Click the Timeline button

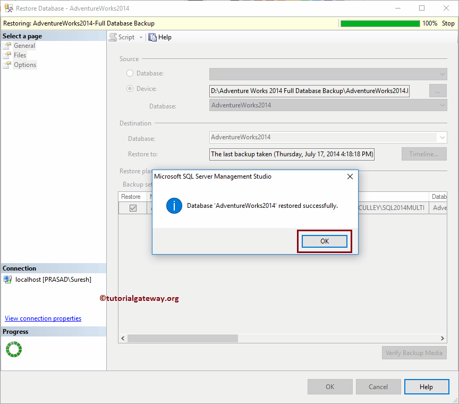coord(424,154)
